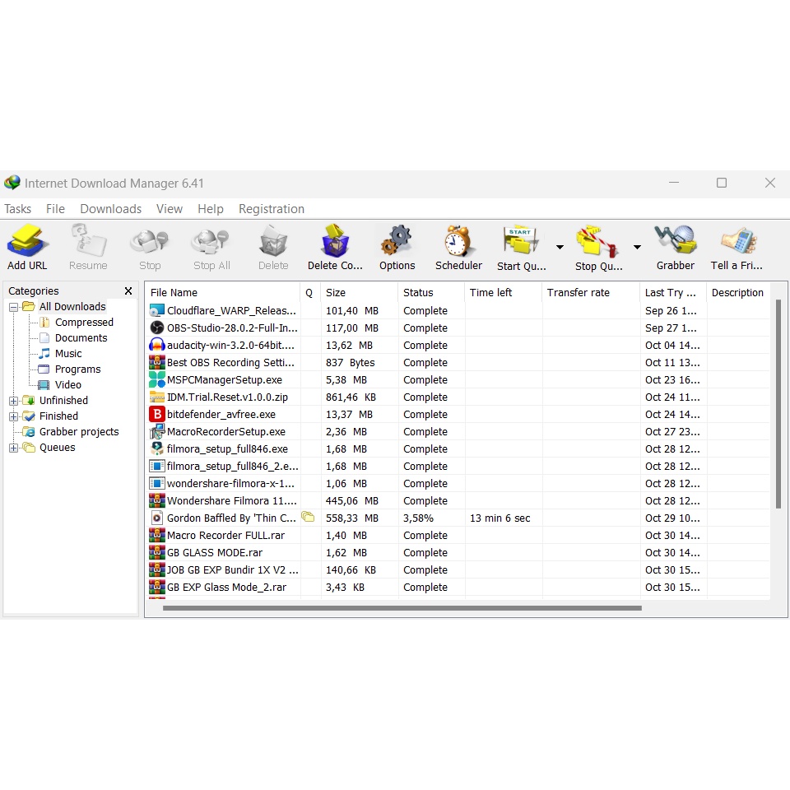Select the Programs category
Screen dimensions: 790x790
[77, 369]
